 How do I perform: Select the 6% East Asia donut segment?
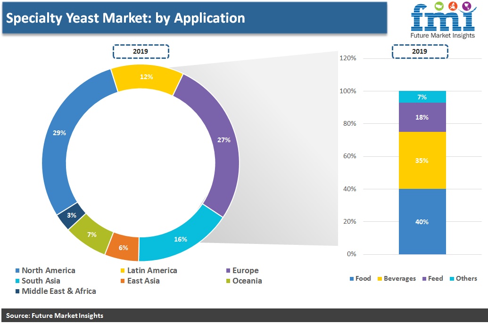coord(123,247)
